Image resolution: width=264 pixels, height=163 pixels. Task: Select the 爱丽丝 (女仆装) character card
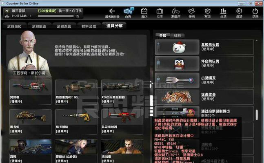tap(76, 151)
